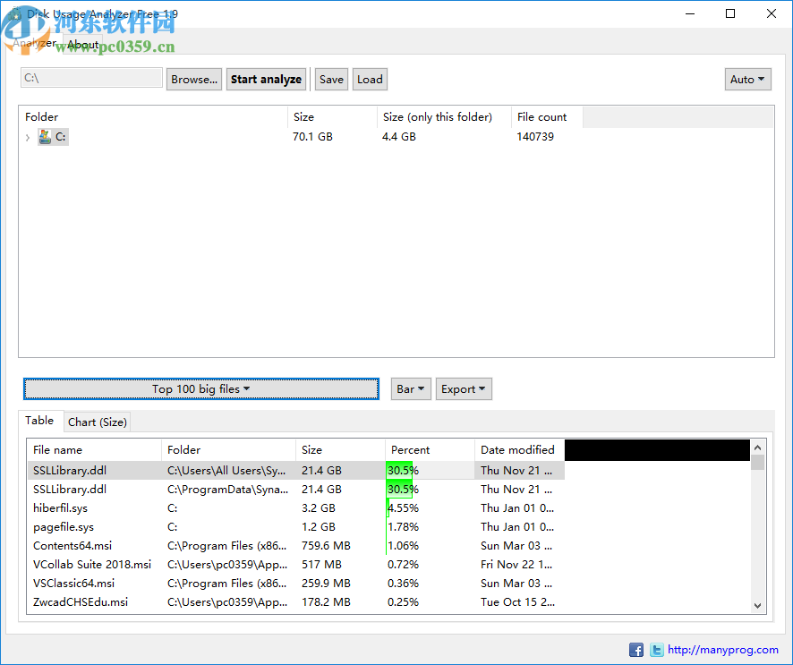This screenshot has width=793, height=665.
Task: Click the application icon in title bar
Action: tap(13, 13)
